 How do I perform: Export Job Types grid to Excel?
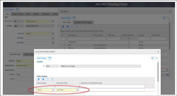pyautogui.click(x=77, y=26)
